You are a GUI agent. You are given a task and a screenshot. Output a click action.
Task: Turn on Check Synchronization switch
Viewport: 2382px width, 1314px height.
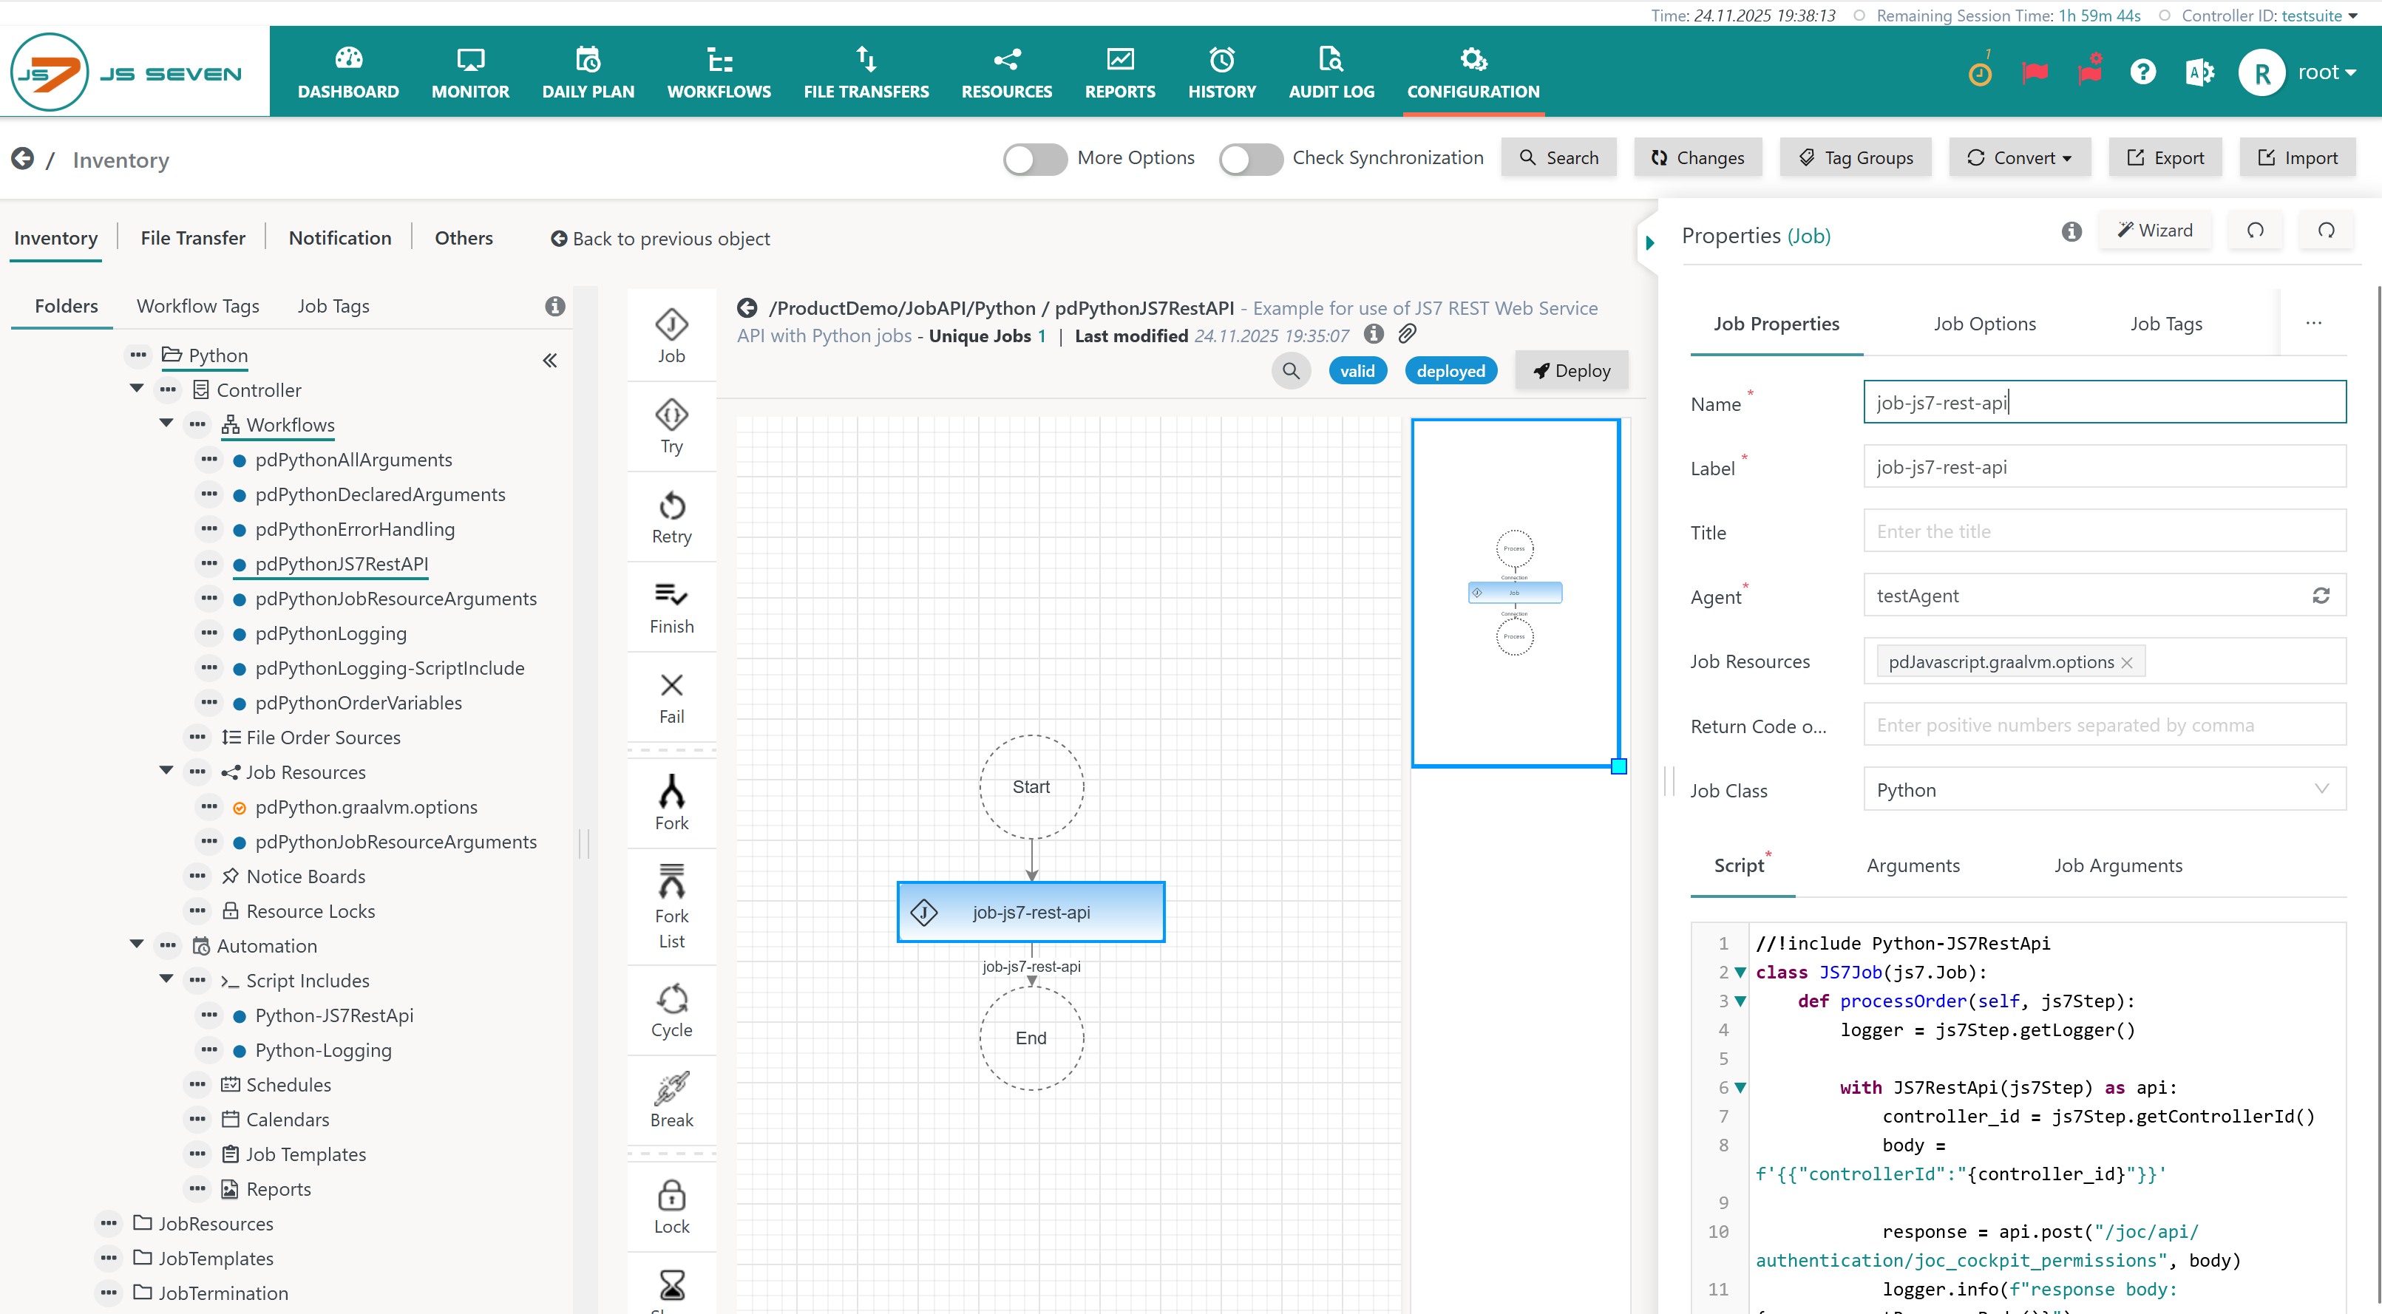click(1249, 159)
